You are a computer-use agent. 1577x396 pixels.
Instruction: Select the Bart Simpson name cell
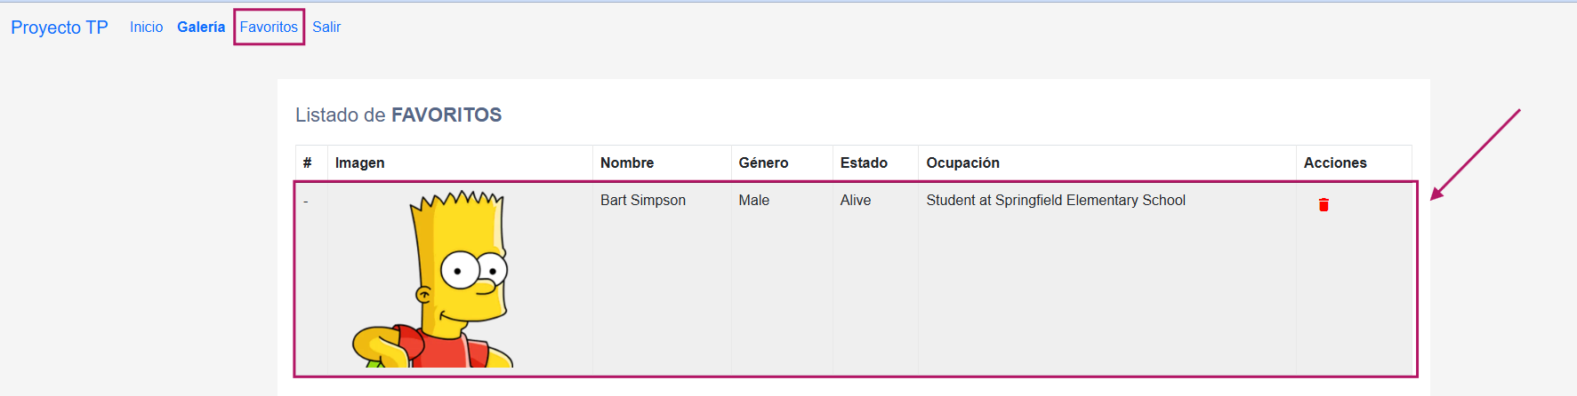(x=643, y=201)
